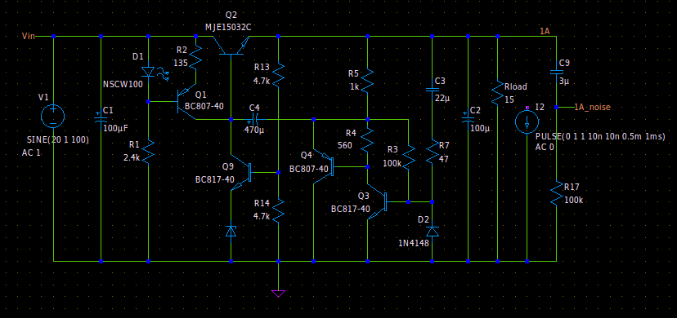Select the Q9 BC817-40 transistor symbol
Screen dimensions: 677x318
tap(241, 172)
